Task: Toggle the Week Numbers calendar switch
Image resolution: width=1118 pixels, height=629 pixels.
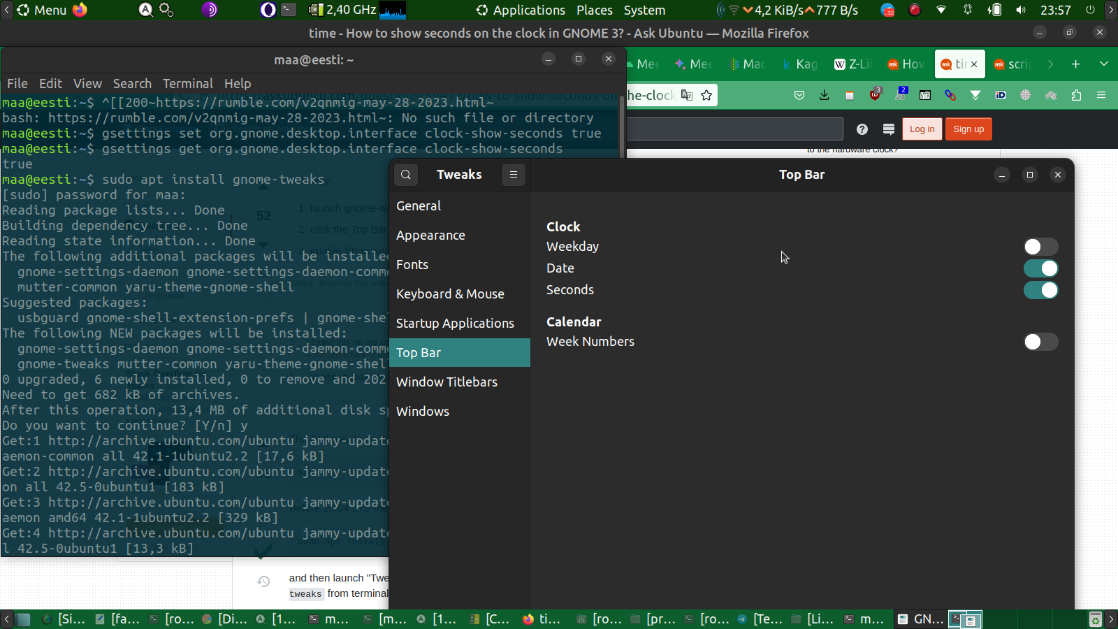Action: (x=1040, y=342)
